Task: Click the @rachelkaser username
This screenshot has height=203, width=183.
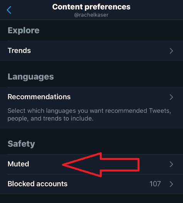Action: point(91,15)
